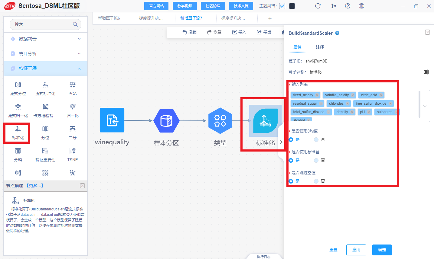Remove residual_sugar tag from input list
Viewport: 434px width, 259px height.
[321, 104]
